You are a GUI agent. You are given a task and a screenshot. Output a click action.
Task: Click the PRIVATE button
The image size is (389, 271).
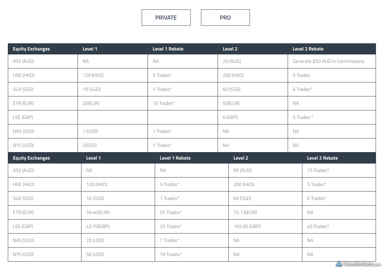coord(166,18)
